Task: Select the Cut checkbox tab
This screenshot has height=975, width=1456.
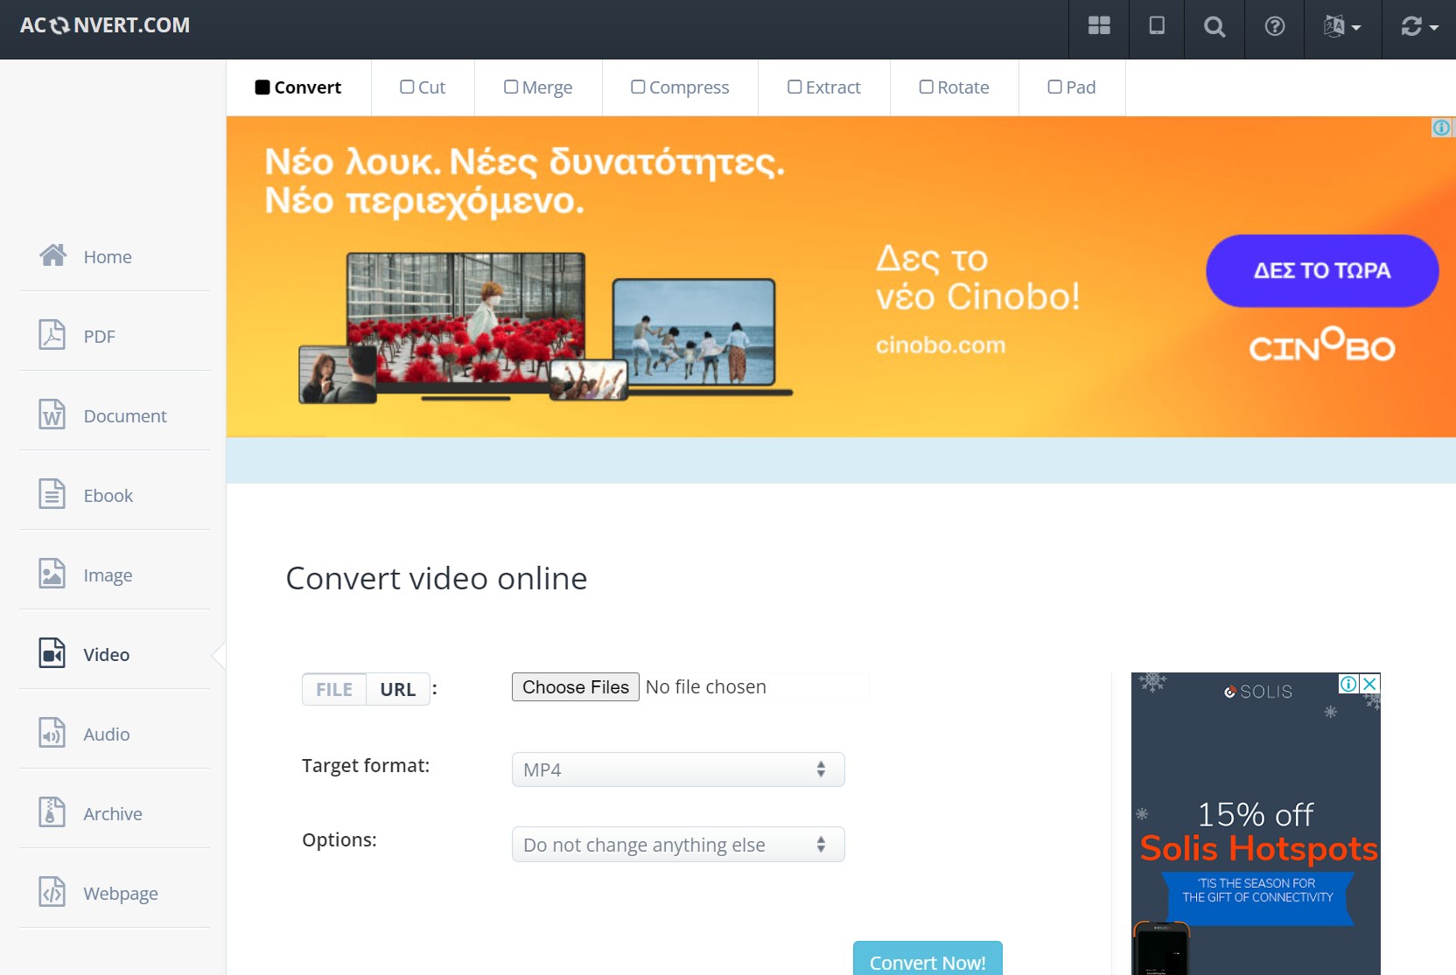Action: point(423,87)
